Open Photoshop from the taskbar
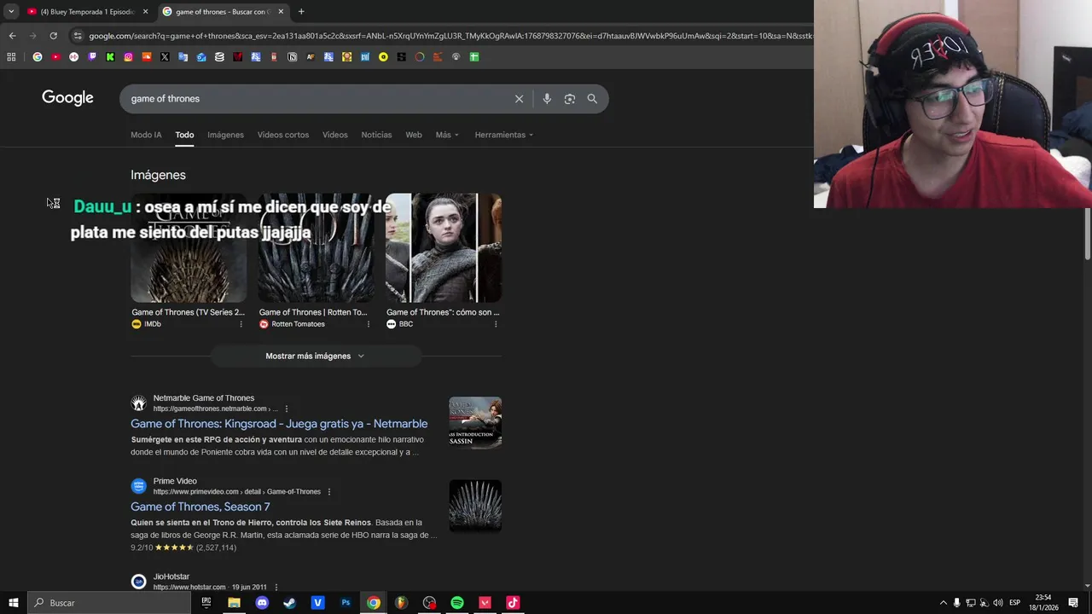The width and height of the screenshot is (1092, 614). click(346, 603)
